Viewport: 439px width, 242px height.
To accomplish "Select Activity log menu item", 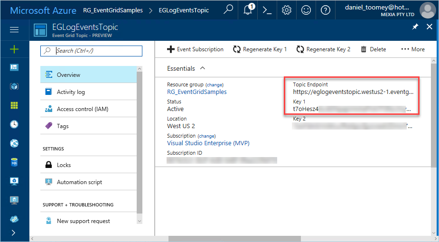I will tap(71, 92).
